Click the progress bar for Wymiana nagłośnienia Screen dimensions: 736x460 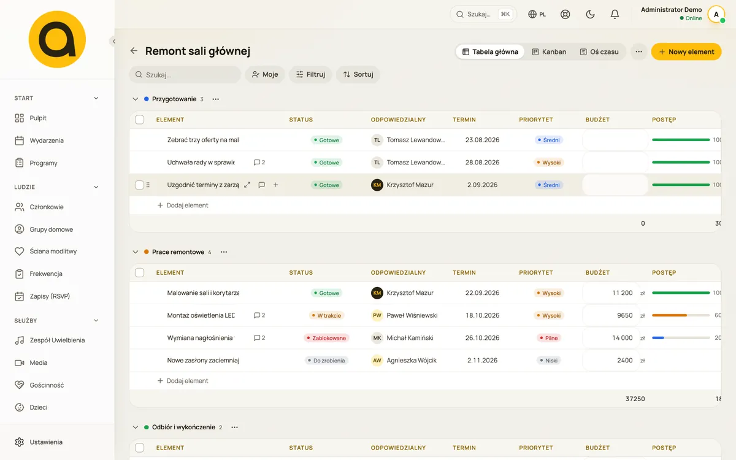pos(681,338)
